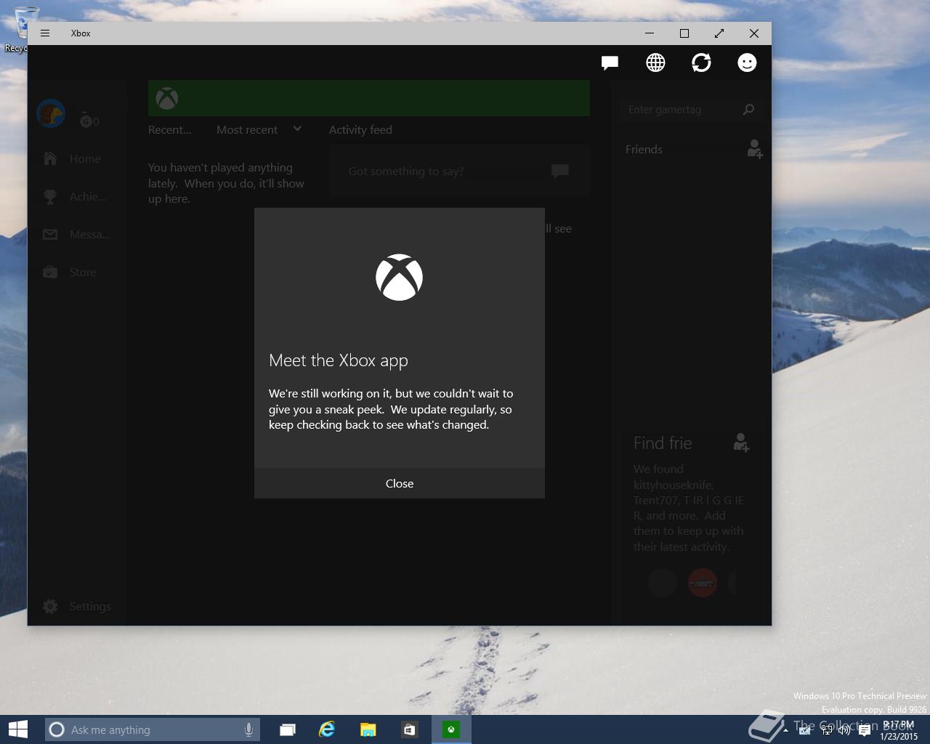Open the hamburger menu in Xbox title bar
Screen dimensions: 930x744
click(45, 33)
